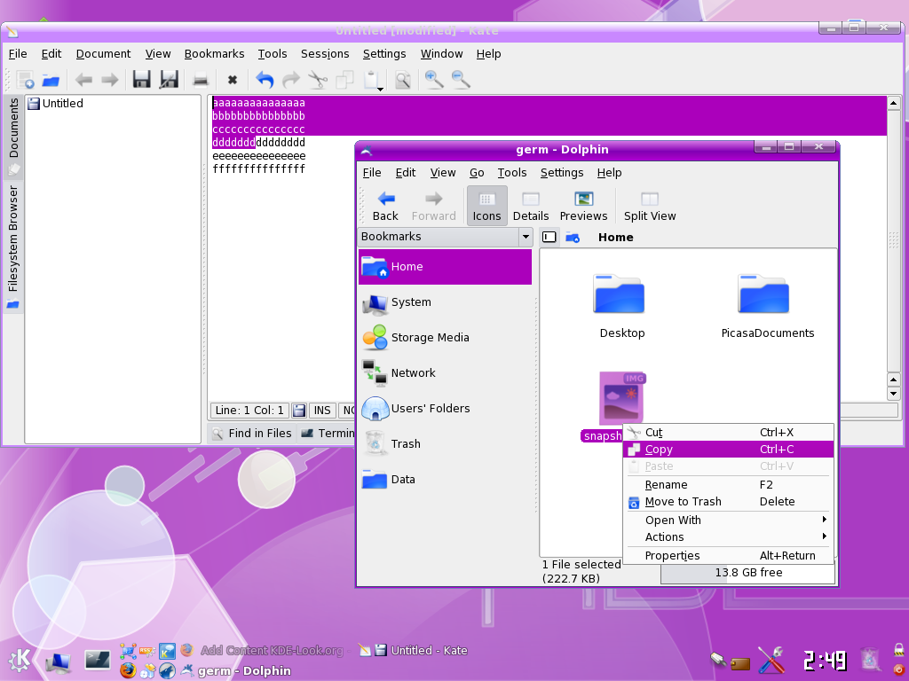The width and height of the screenshot is (909, 681).
Task: Choose Properties in the context menu
Action: tap(728, 555)
